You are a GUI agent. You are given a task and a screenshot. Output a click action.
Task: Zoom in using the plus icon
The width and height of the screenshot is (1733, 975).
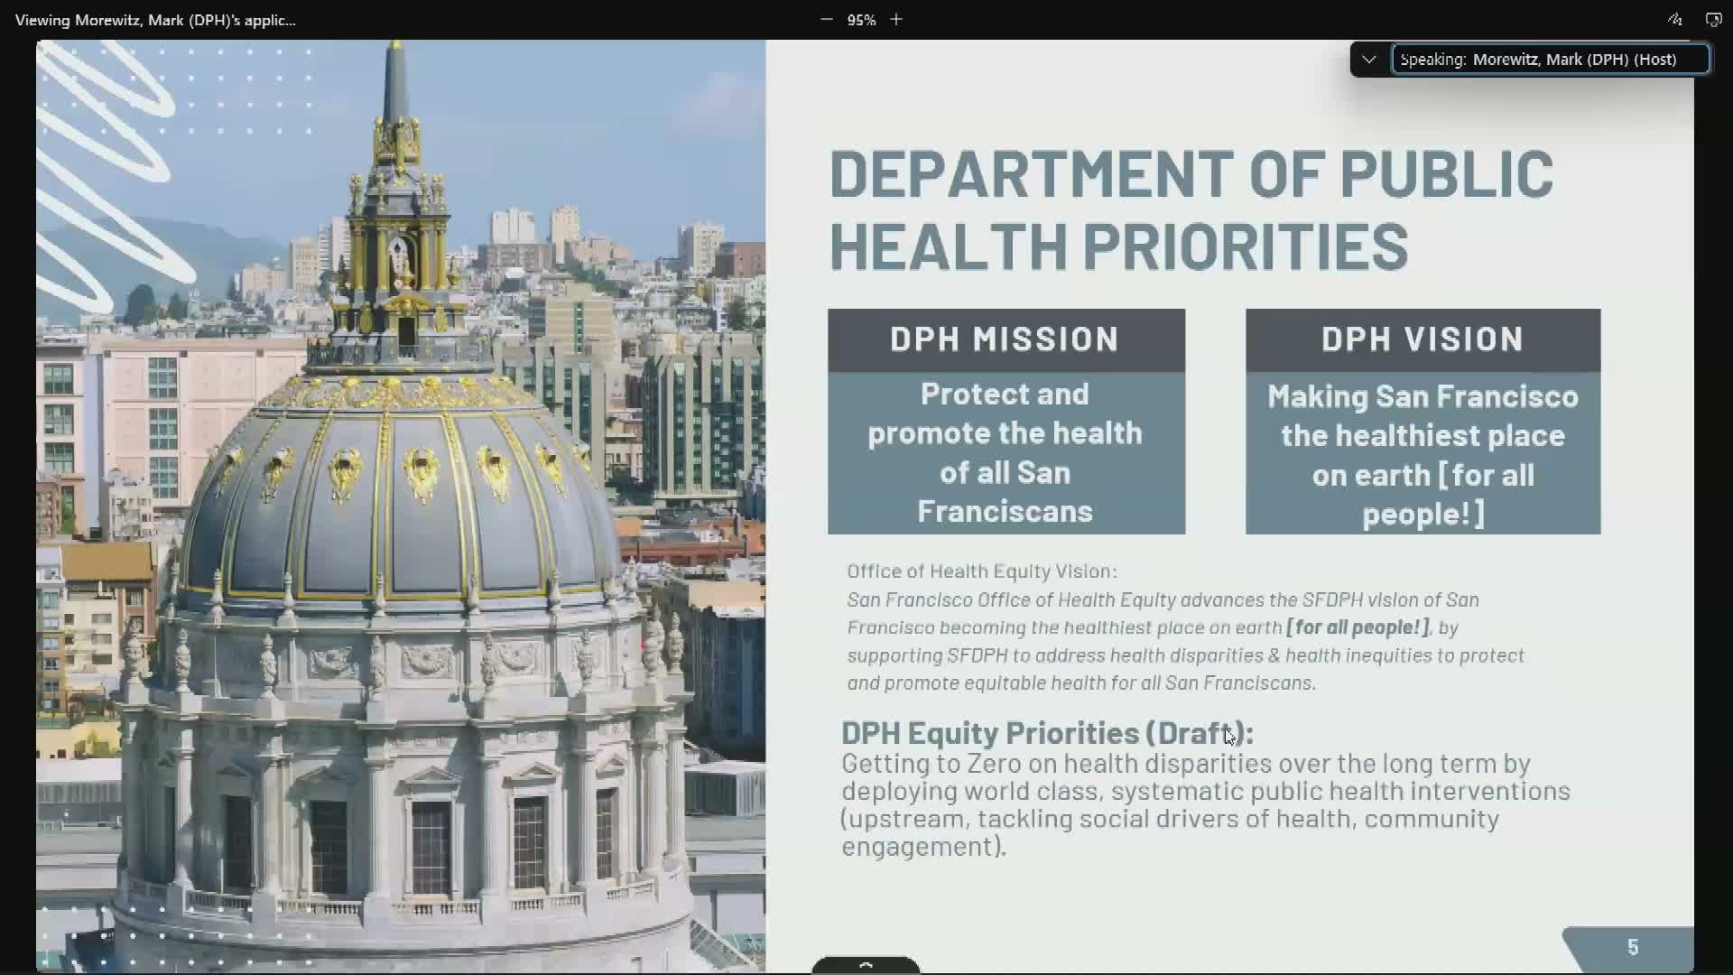click(895, 19)
